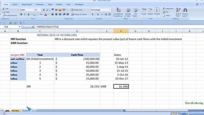This screenshot has width=204, height=115.
Task: Open Find & Select menu
Action: pyautogui.click(x=185, y=12)
